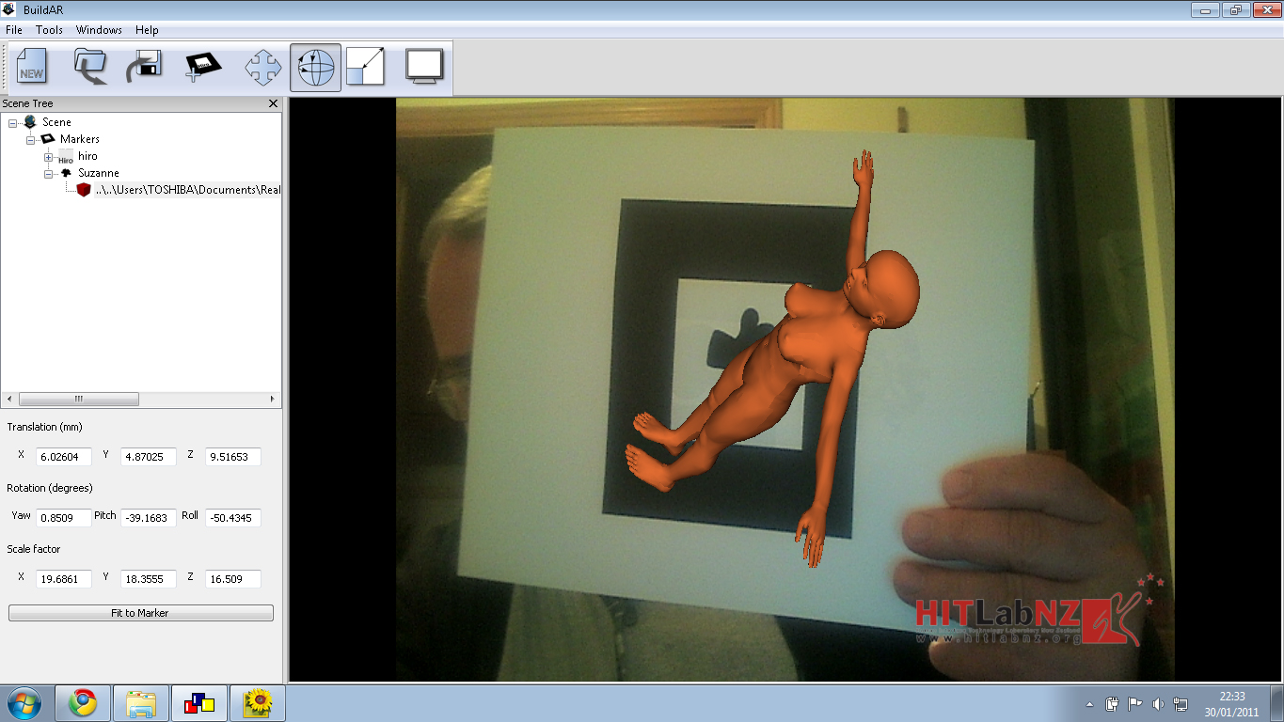Click the red cube model icon
Viewport: 1284px width, 722px height.
click(x=84, y=190)
